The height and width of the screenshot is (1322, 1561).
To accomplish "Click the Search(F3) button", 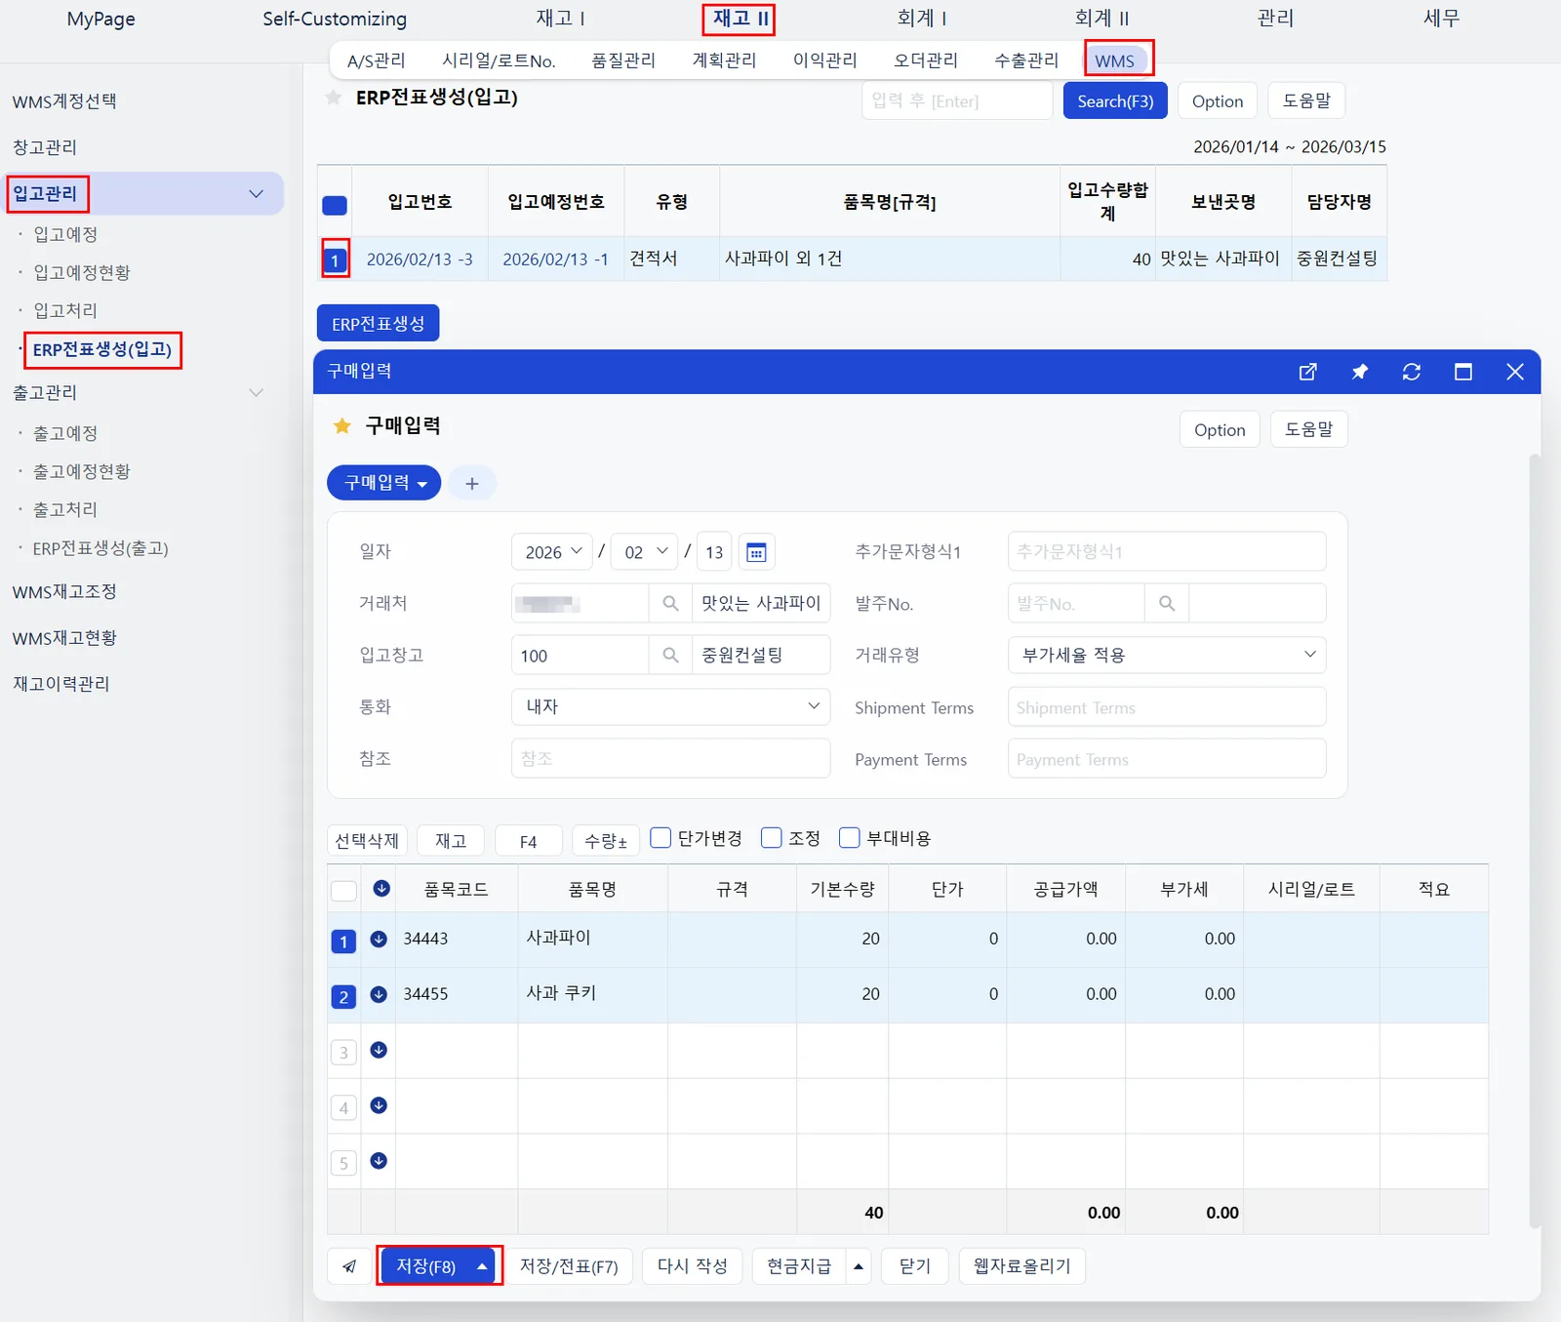I will click(x=1115, y=101).
